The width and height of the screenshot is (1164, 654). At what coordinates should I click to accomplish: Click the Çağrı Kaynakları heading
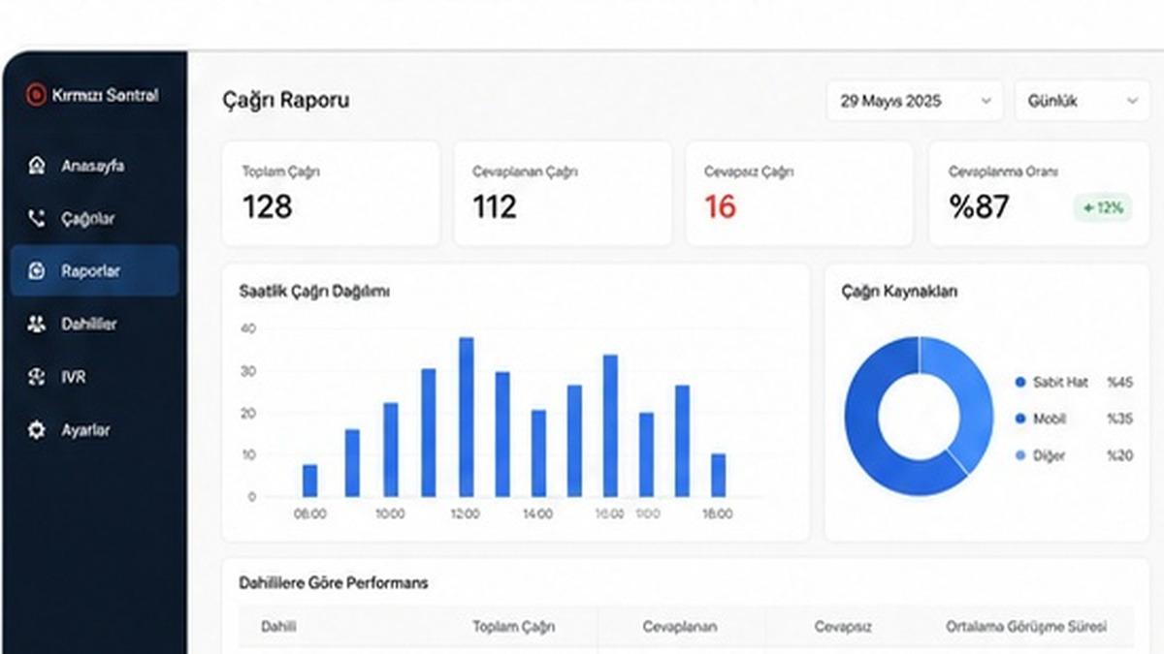899,291
